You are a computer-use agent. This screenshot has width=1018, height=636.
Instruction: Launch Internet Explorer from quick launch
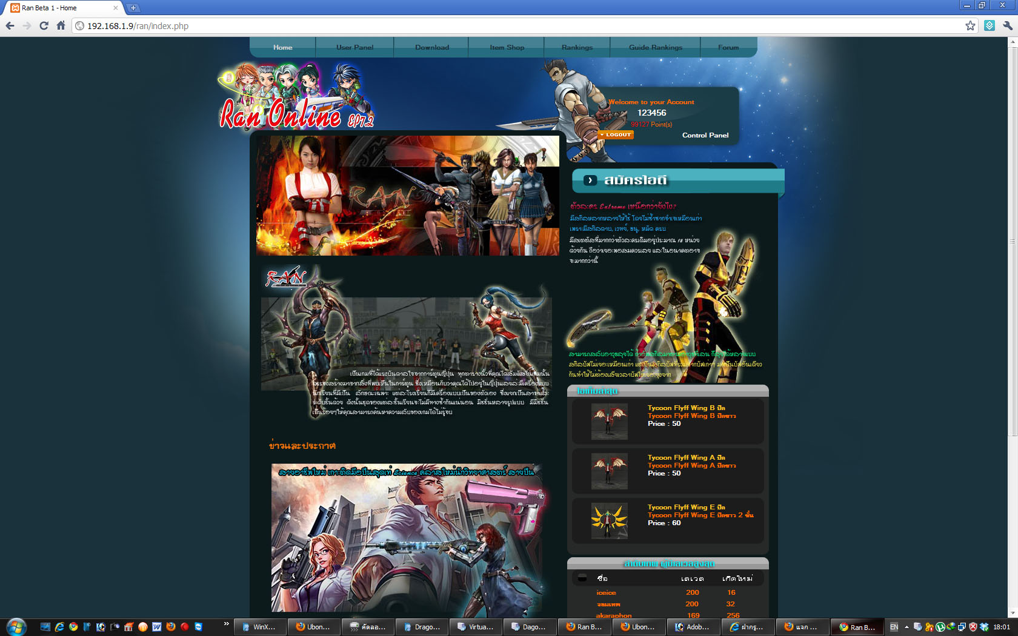click(59, 627)
